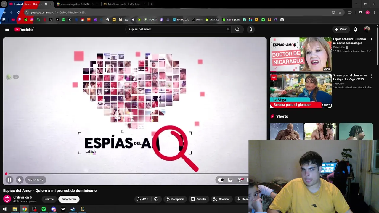Screen dimensions: 379x213
Task: Pause the video playback
Action: pos(9,180)
